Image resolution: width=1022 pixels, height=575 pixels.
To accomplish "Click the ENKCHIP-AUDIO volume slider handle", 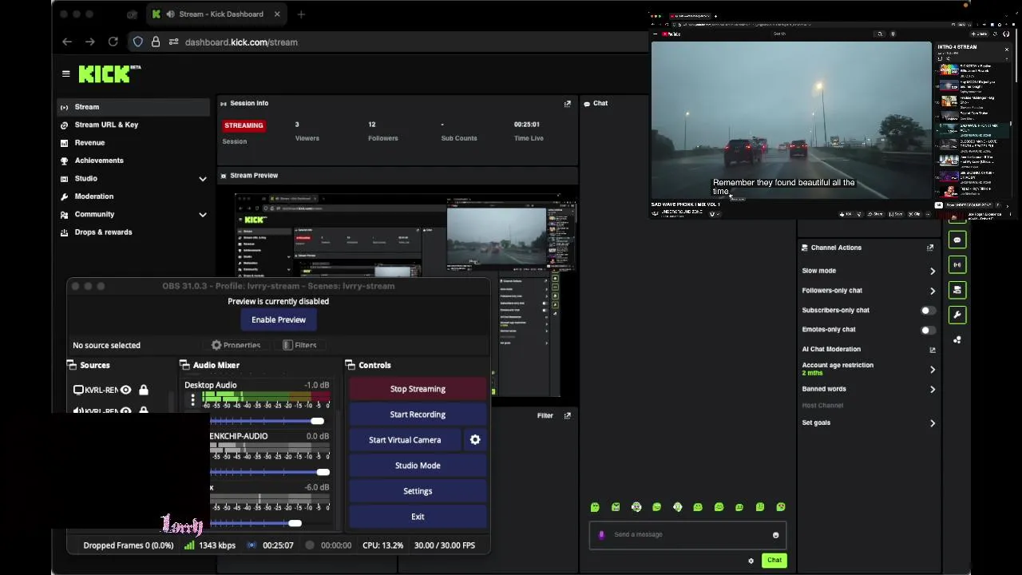I will pyautogui.click(x=323, y=472).
